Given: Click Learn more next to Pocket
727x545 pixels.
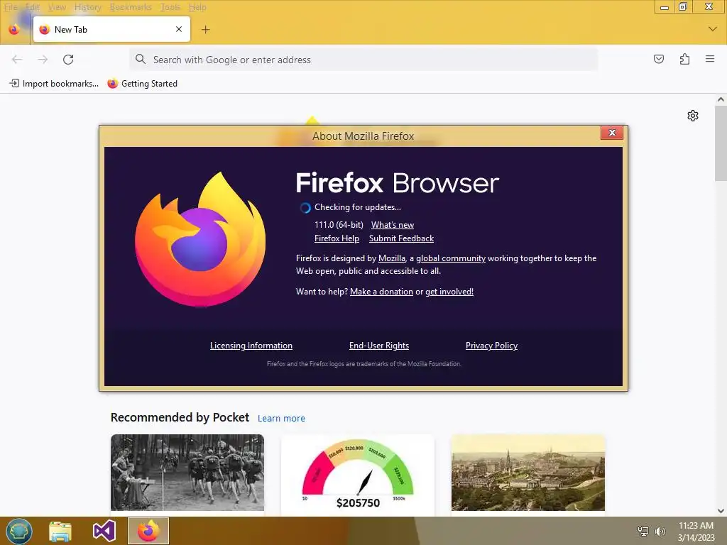Looking at the screenshot, I should pyautogui.click(x=281, y=418).
